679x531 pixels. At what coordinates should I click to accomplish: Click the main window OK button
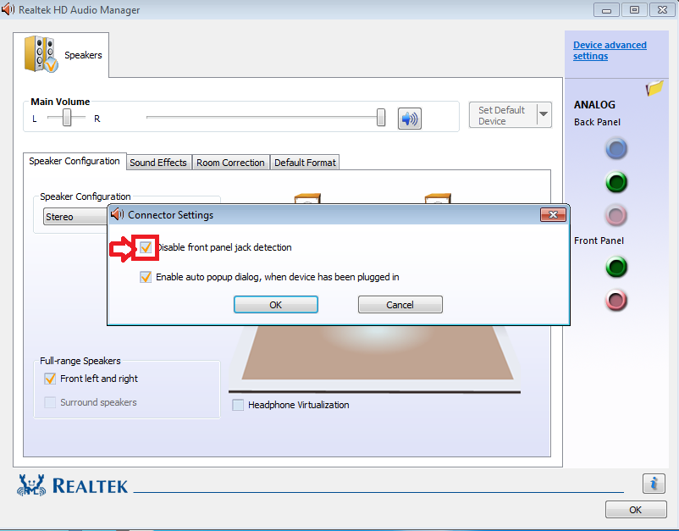(635, 510)
